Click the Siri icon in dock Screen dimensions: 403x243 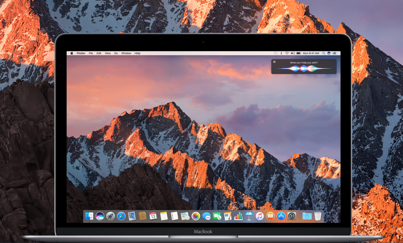[x=100, y=216]
